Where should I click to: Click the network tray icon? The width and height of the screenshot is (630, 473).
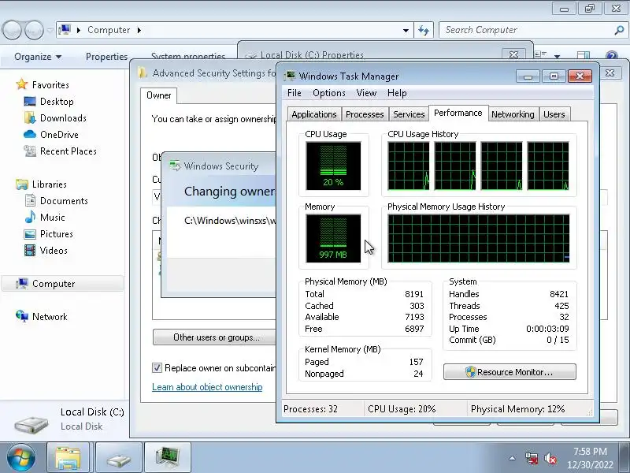click(x=532, y=458)
